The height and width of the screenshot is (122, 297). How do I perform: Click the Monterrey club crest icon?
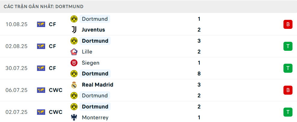[74, 117]
